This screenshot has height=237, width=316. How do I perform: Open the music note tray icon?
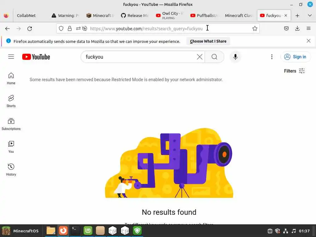click(x=294, y=231)
